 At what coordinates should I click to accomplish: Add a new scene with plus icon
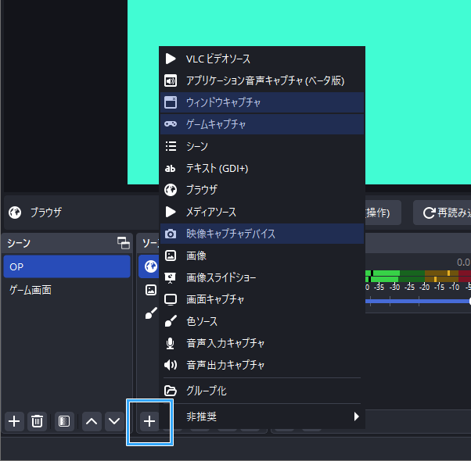14,421
